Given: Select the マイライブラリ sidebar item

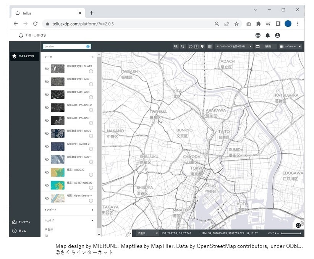Looking at the screenshot, I should pos(24,56).
